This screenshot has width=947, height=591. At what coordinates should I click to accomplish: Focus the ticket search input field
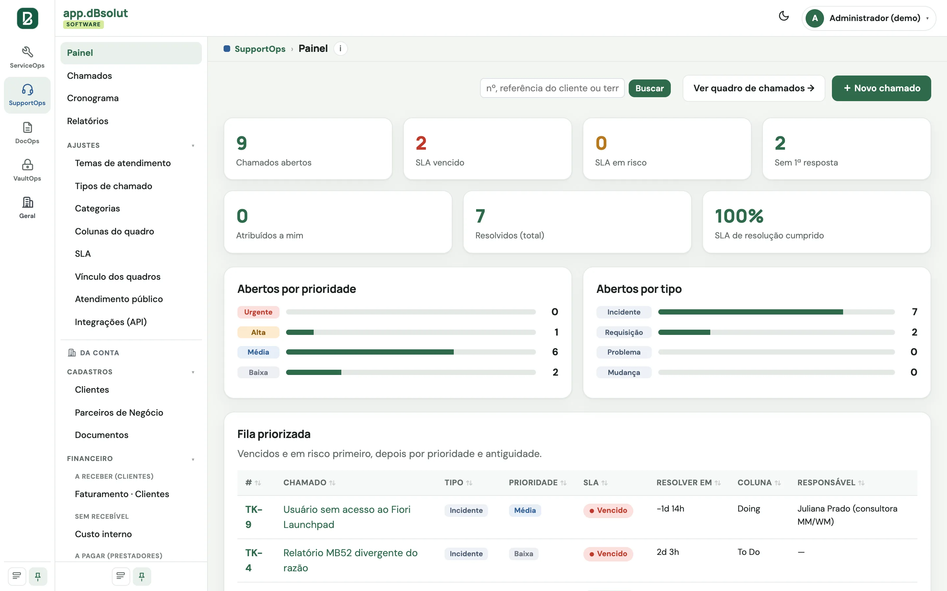point(552,88)
